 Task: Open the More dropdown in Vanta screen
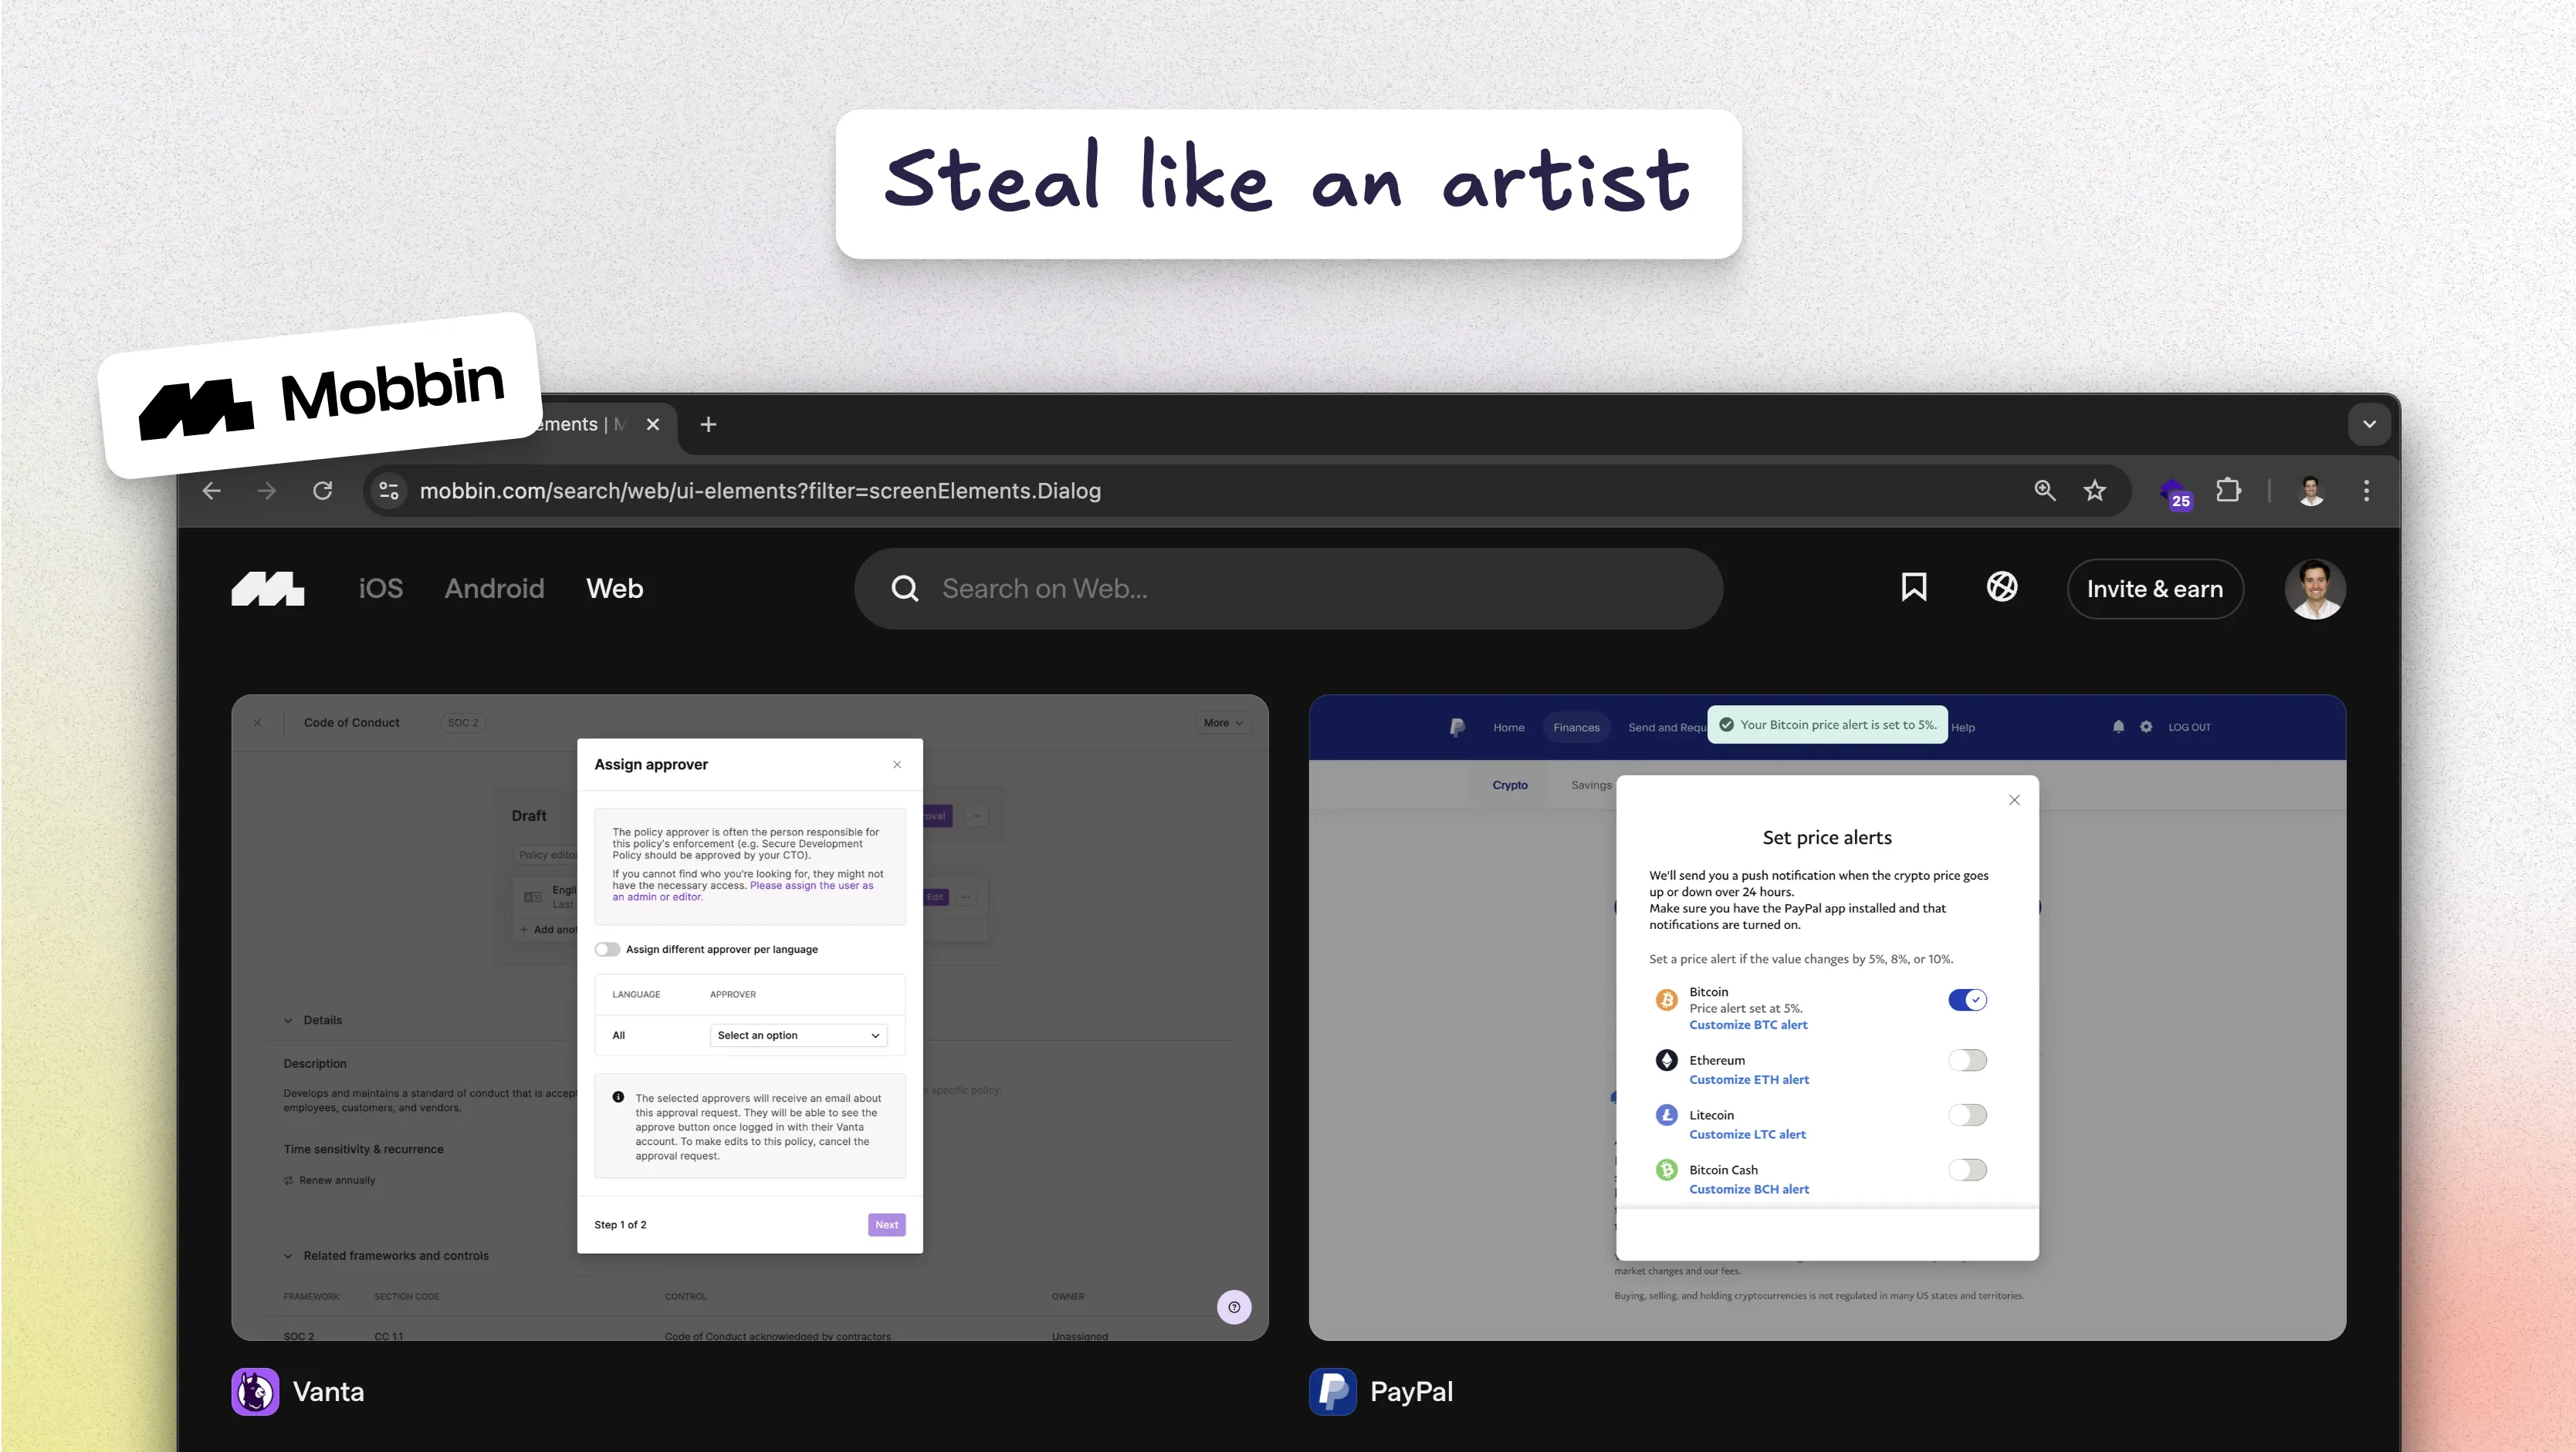pyautogui.click(x=1223, y=722)
